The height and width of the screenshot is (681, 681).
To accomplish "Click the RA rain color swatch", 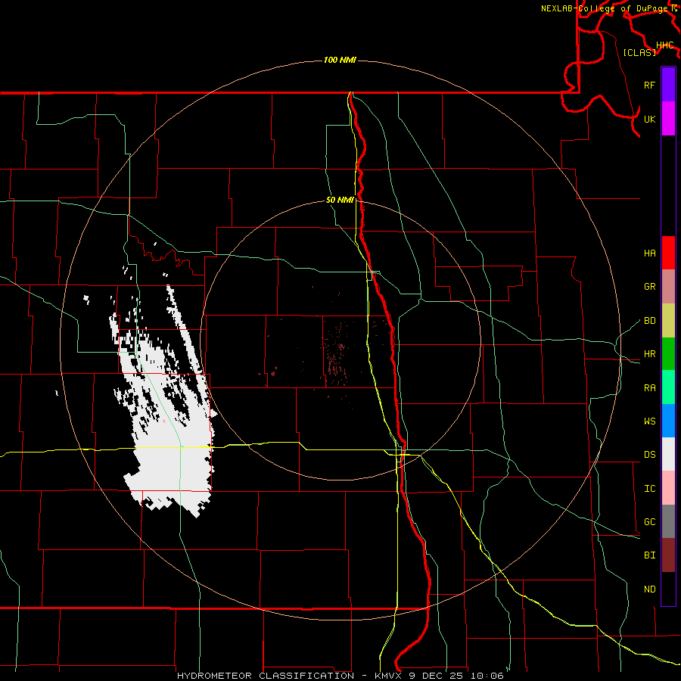I will click(x=668, y=387).
